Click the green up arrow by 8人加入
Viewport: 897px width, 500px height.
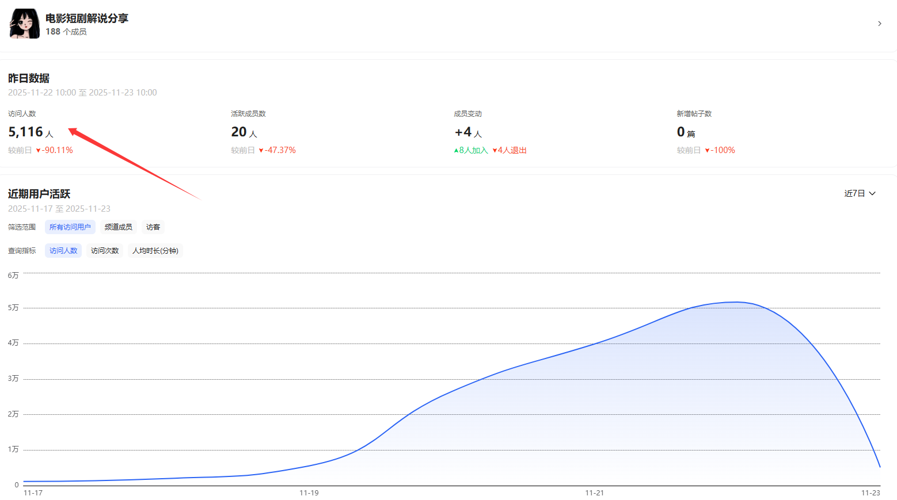point(456,151)
